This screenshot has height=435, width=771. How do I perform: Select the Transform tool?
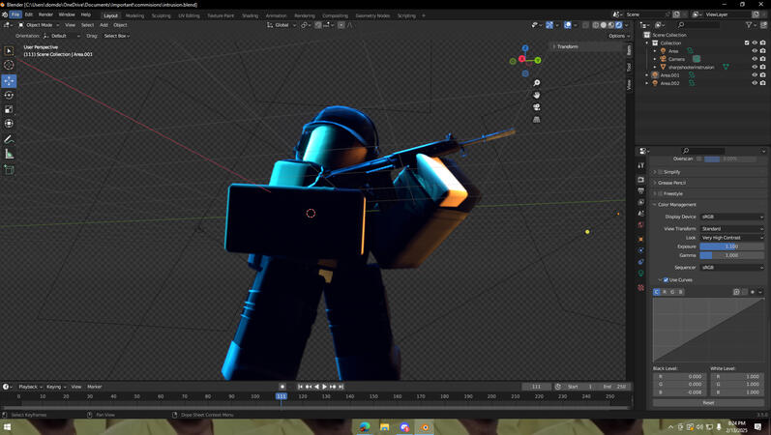click(x=9, y=124)
